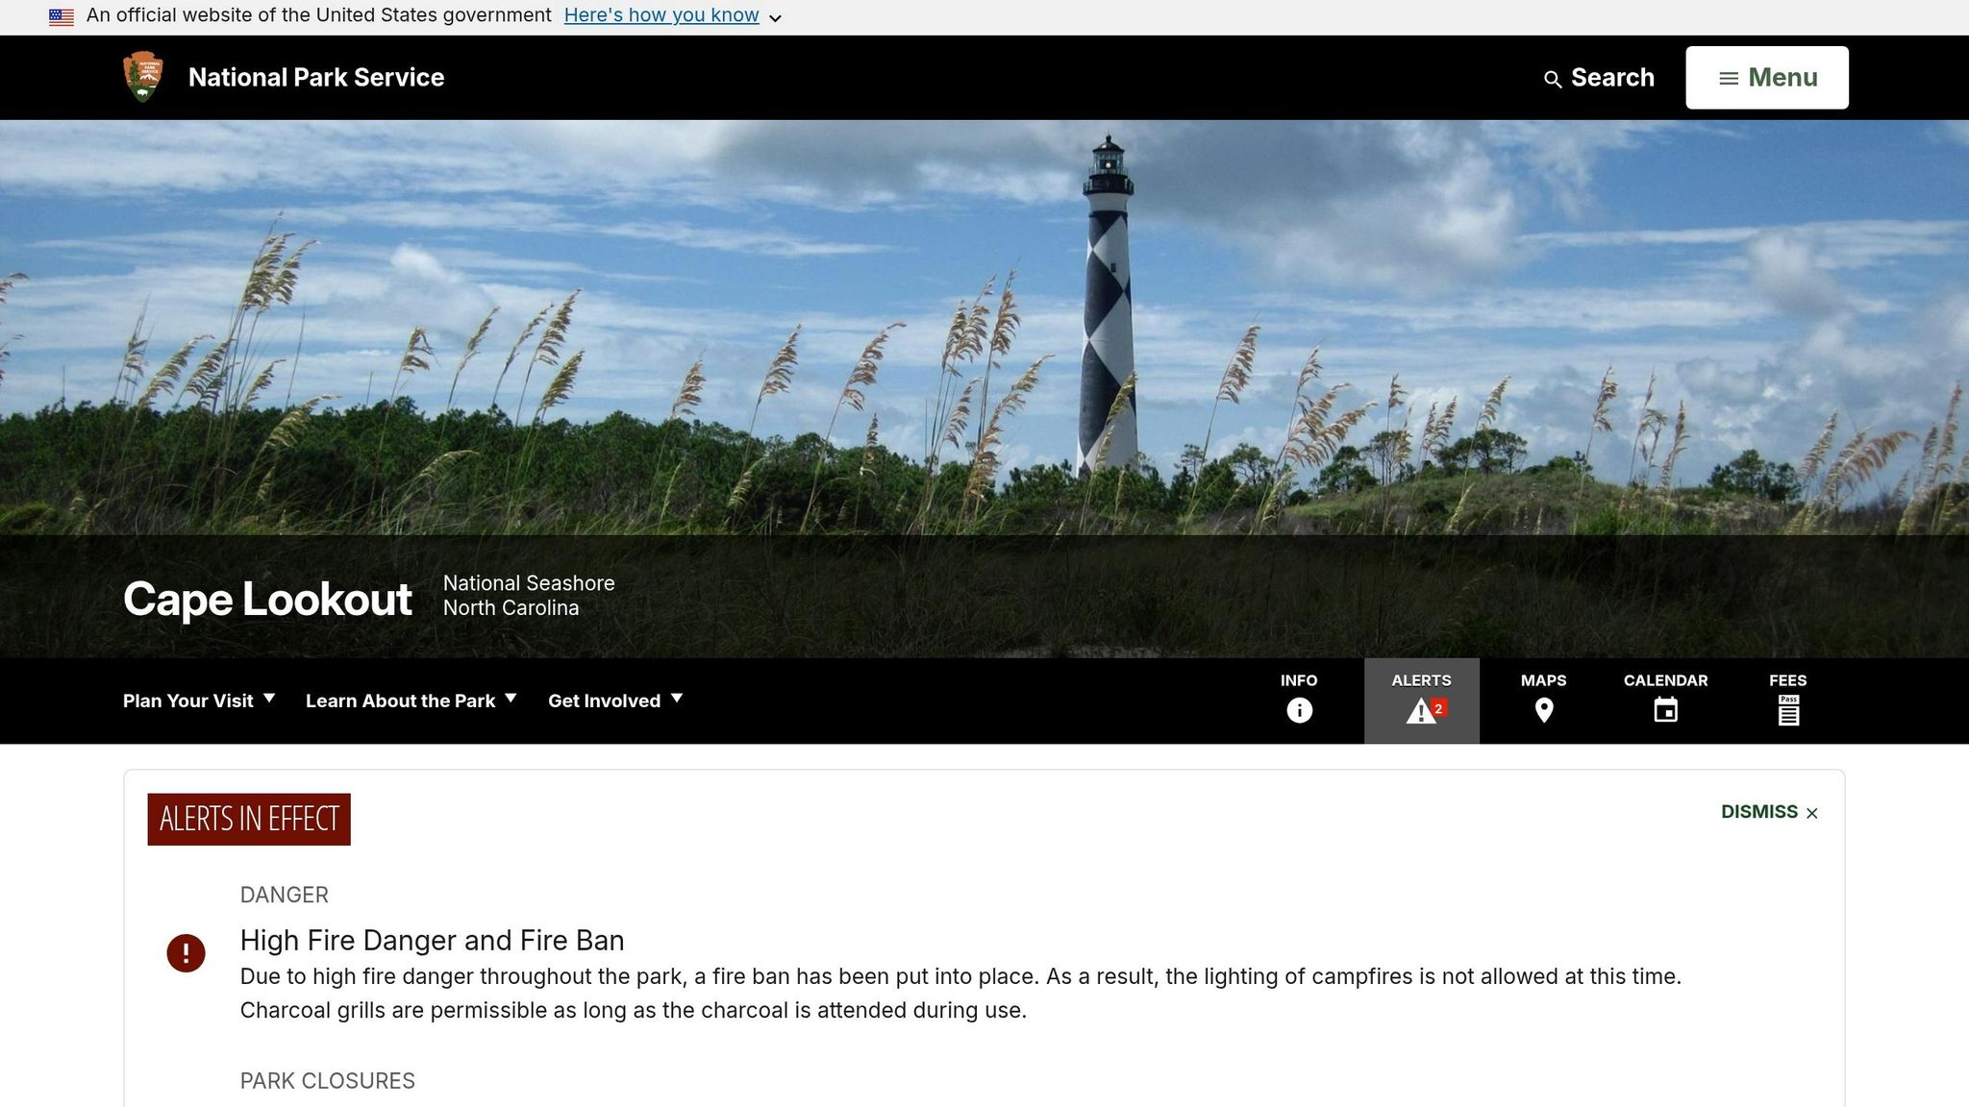
Task: Expand the Plan Your Visit menu
Action: point(199,701)
